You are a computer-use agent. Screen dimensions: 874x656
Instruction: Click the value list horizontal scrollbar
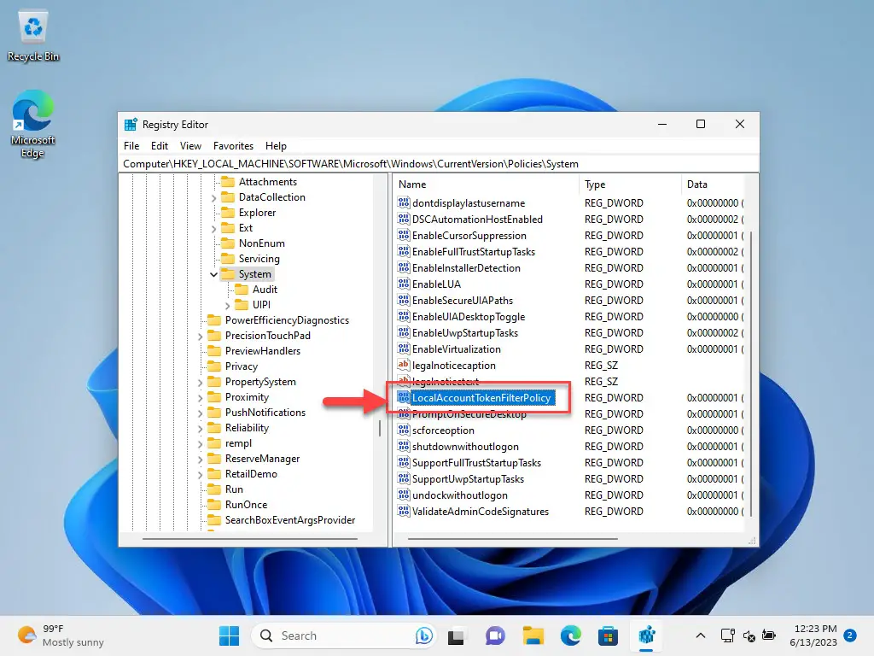(513, 539)
